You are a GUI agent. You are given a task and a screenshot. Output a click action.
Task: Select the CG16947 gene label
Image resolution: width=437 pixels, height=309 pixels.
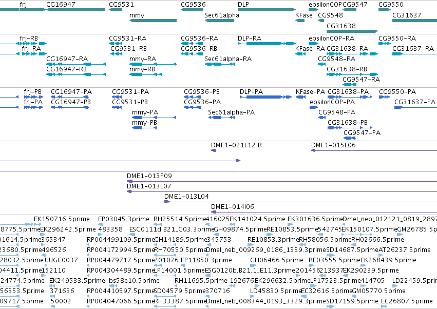[61, 5]
